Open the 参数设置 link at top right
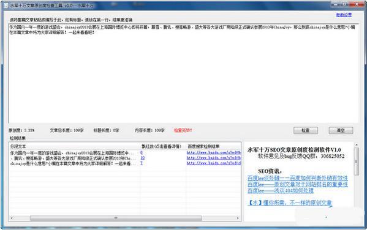Screen dimensions: 367x230 coord(344,15)
